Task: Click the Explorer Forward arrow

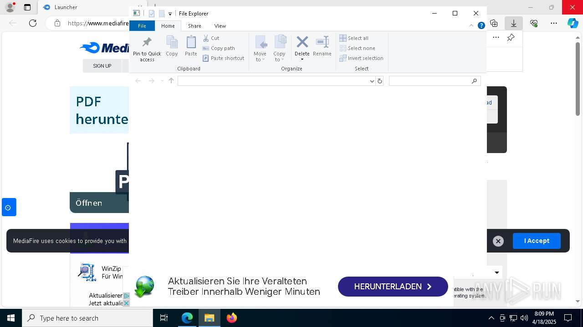Action: pos(151,81)
